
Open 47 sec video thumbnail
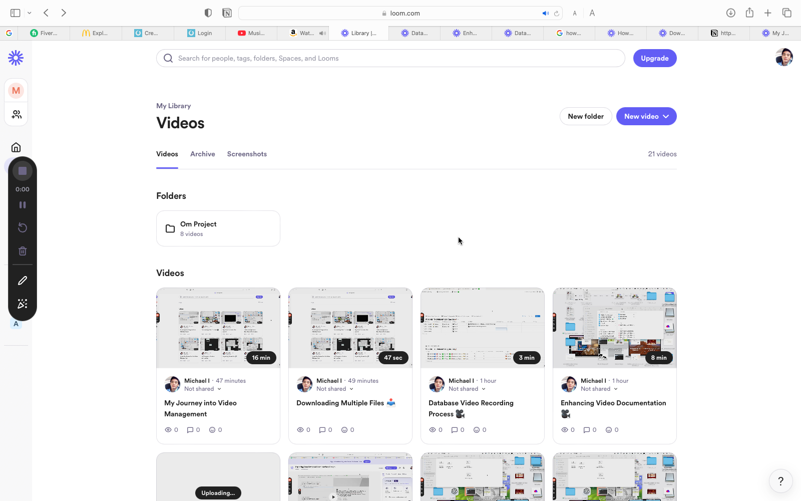[x=350, y=328]
